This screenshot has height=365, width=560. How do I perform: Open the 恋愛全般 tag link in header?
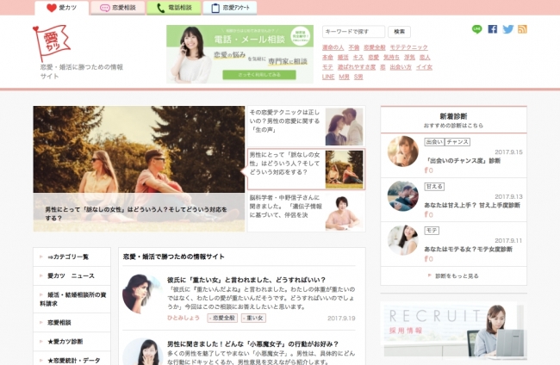tap(375, 47)
